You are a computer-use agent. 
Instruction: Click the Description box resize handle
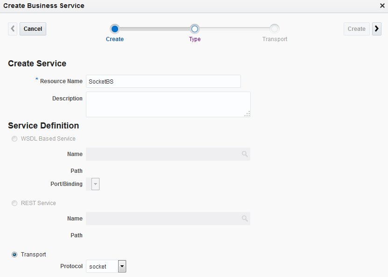tap(247, 114)
